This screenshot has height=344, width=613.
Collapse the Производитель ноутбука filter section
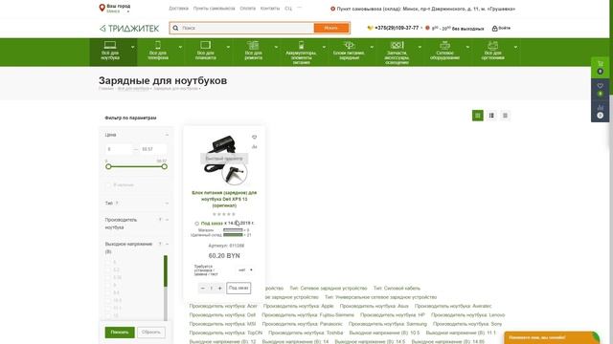[167, 220]
